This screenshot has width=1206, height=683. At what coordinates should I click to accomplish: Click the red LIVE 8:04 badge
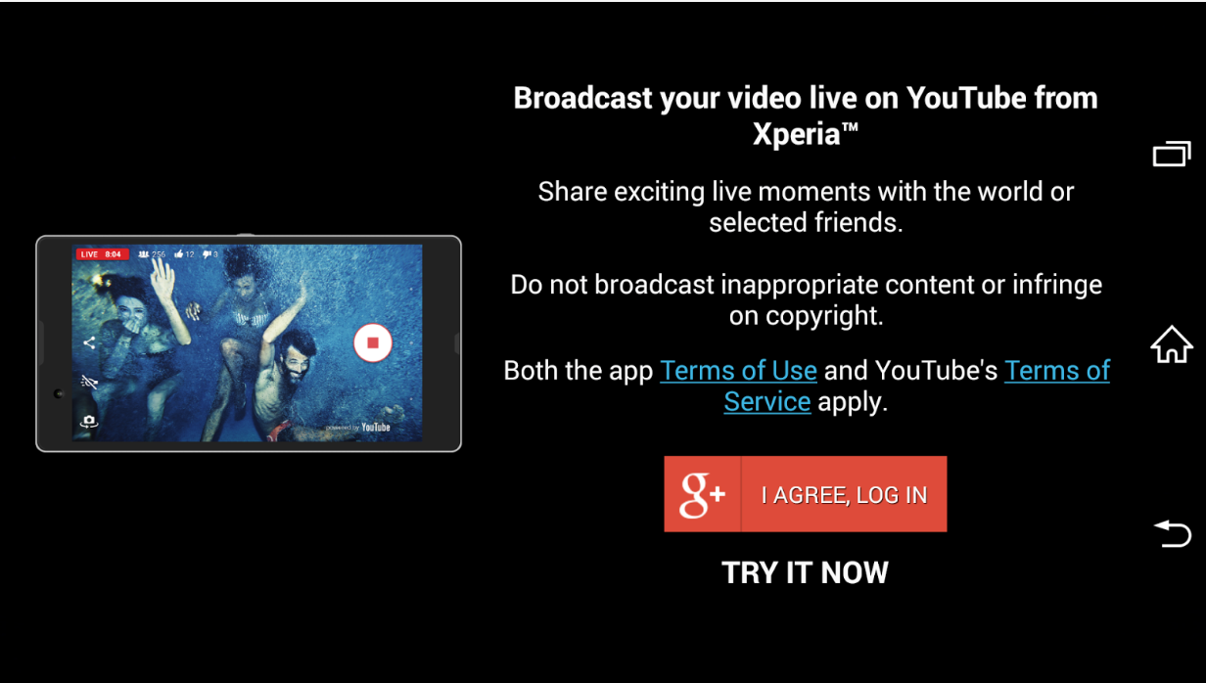point(102,254)
